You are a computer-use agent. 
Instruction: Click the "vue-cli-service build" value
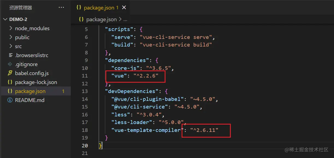pyautogui.click(x=176, y=45)
